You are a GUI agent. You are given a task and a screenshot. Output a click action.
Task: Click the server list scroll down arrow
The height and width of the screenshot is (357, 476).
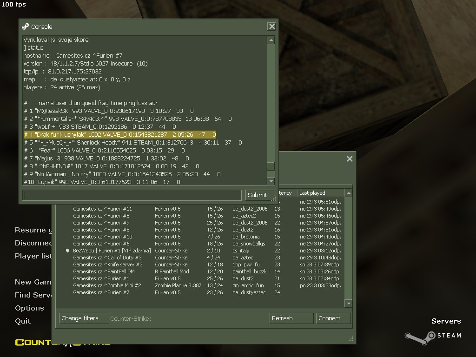[x=349, y=304]
